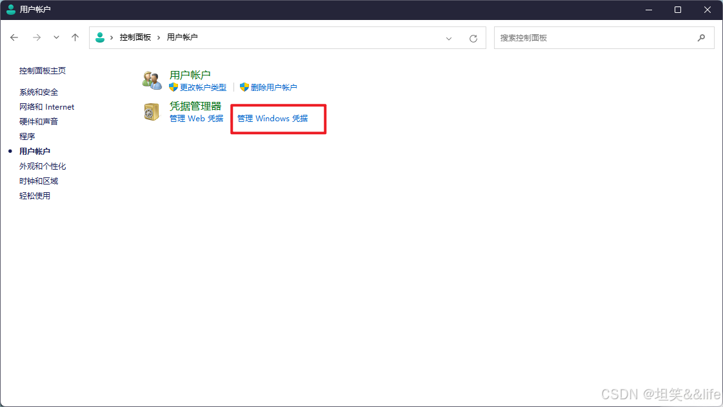Image resolution: width=723 pixels, height=407 pixels.
Task: Open 系统和安全 category
Action: coord(39,92)
